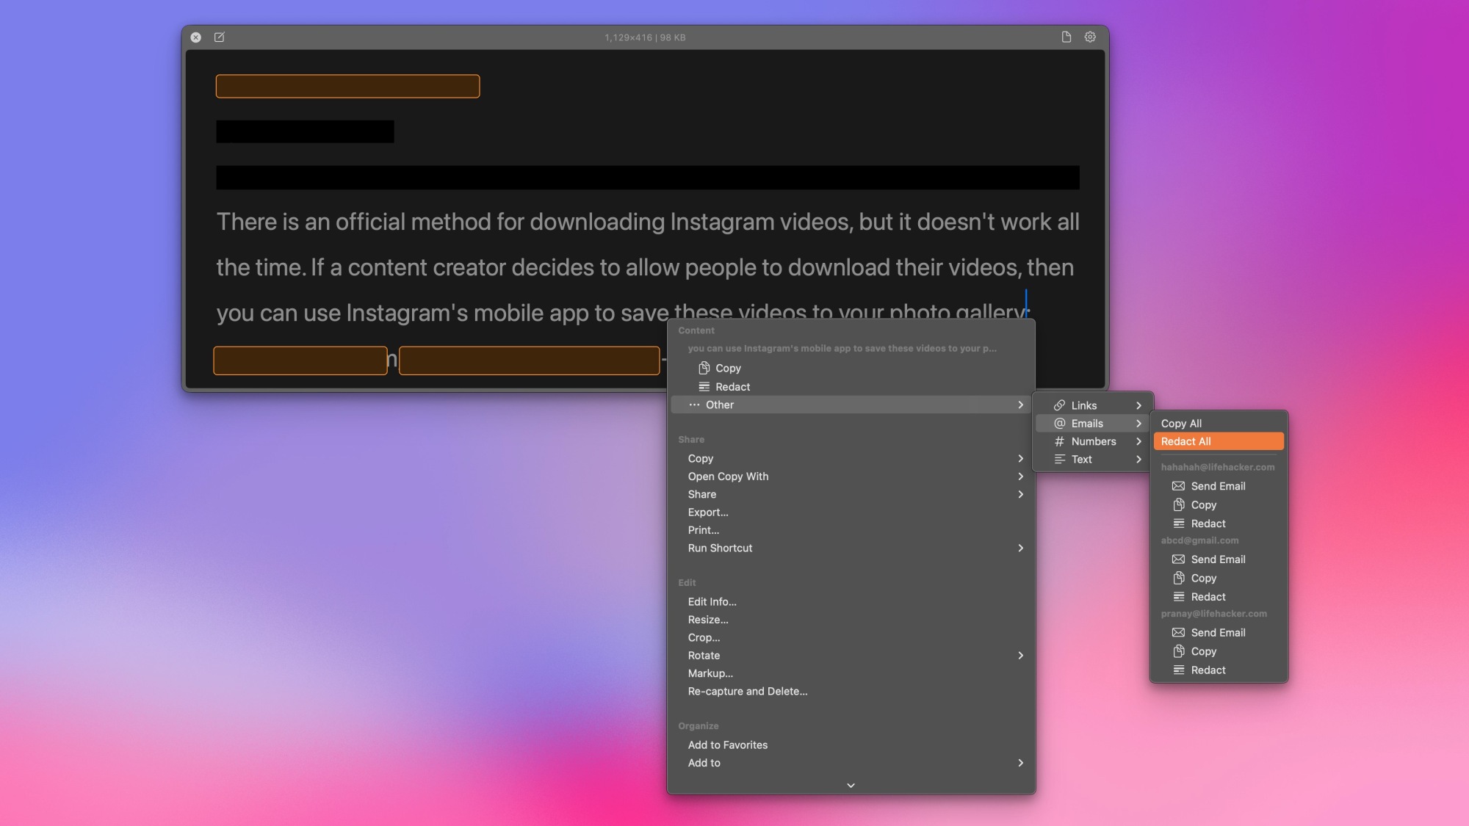Click Add to Favorites
Image resolution: width=1469 pixels, height=826 pixels.
[727, 745]
